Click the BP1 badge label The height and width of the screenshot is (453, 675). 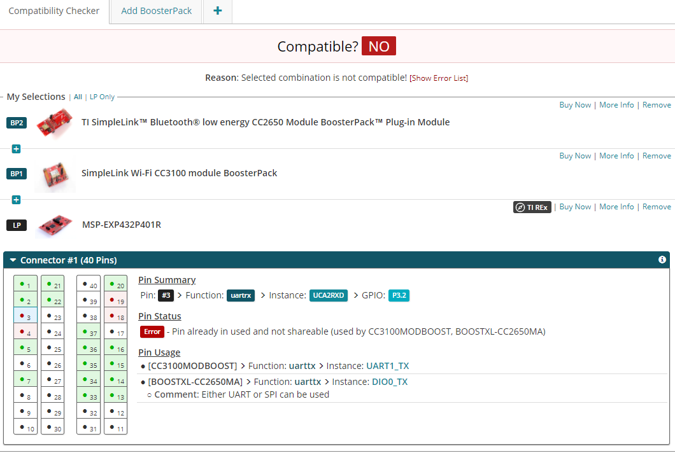point(17,174)
